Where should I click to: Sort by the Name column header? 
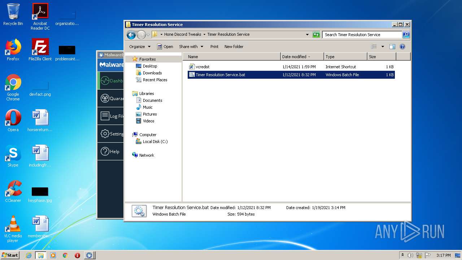click(x=232, y=57)
